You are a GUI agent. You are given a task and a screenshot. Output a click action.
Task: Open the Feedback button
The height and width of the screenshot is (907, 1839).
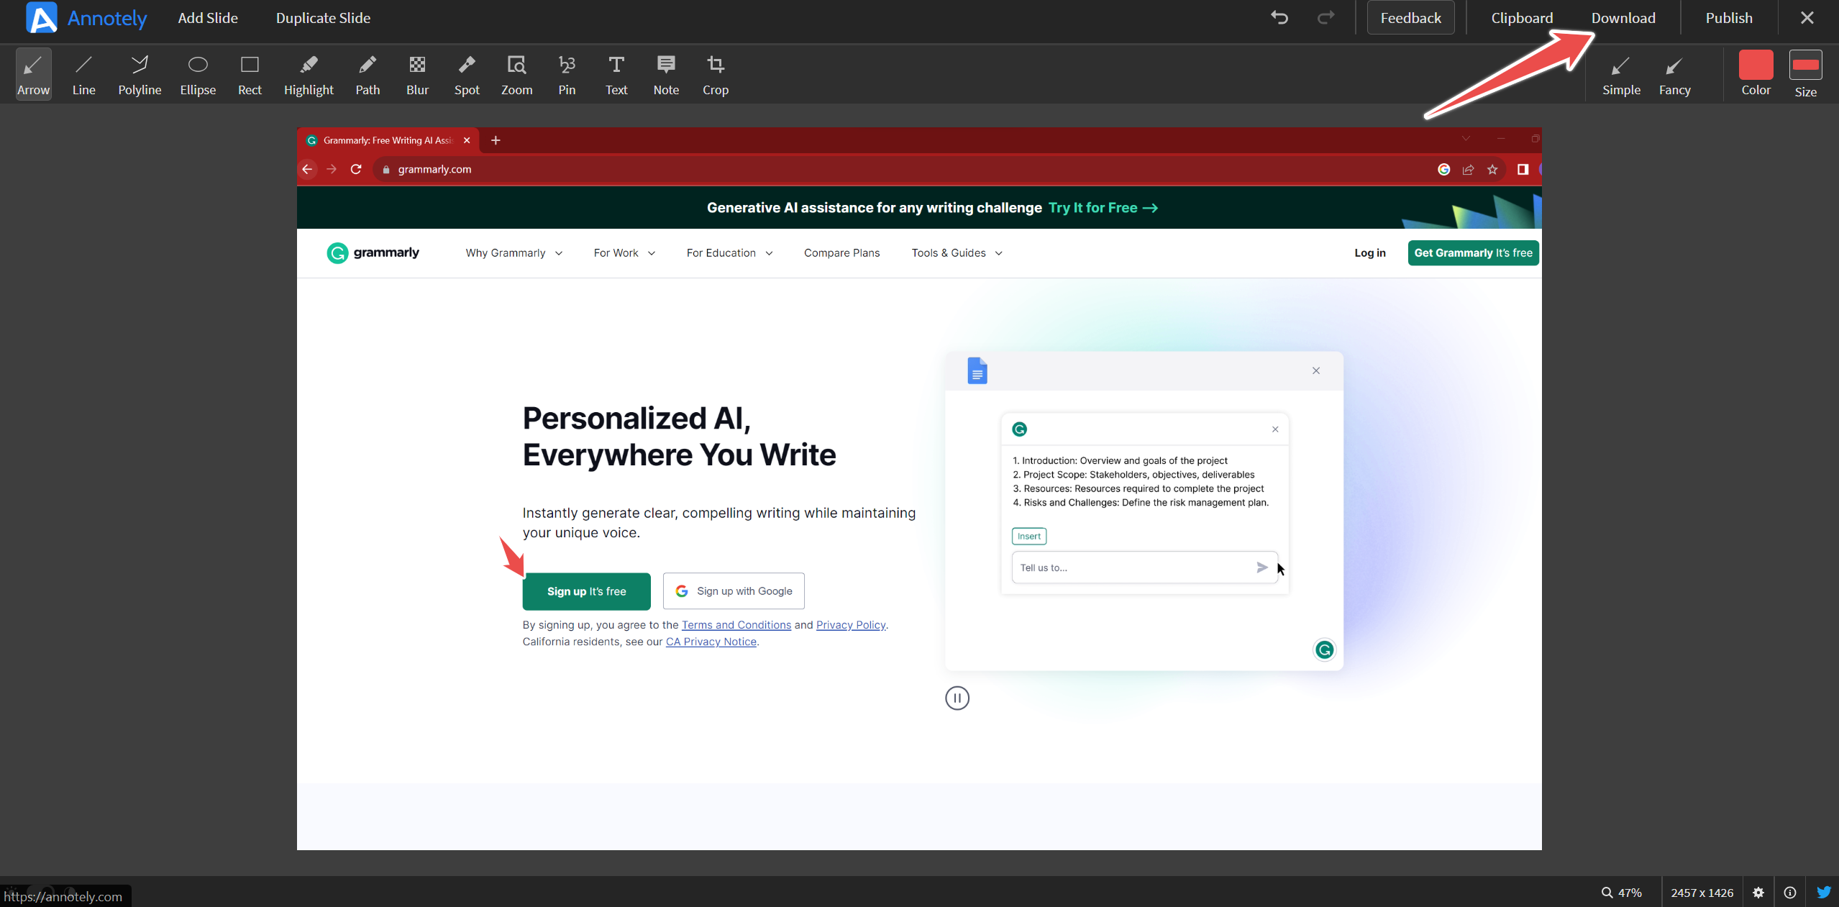tap(1410, 18)
